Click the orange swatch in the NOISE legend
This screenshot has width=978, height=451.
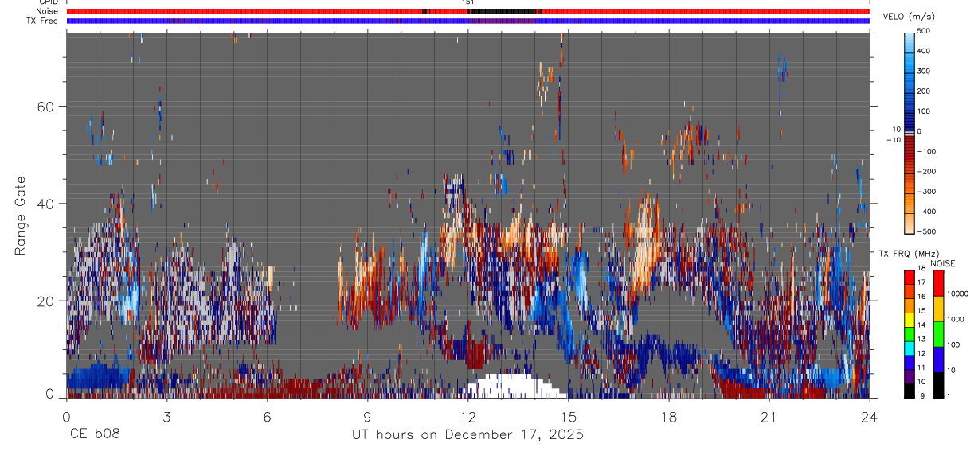point(939,308)
